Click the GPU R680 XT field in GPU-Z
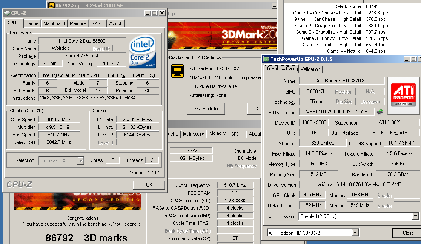Screen dimensions: 421x244 pyautogui.click(x=315, y=91)
